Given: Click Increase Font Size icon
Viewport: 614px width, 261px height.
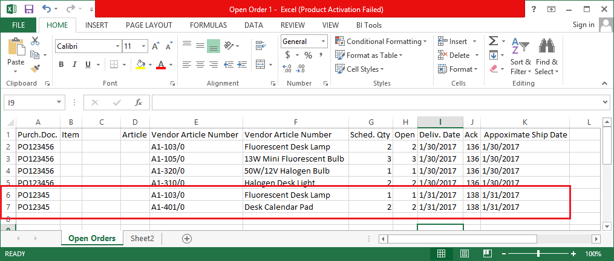Looking at the screenshot, I should tap(155, 46).
